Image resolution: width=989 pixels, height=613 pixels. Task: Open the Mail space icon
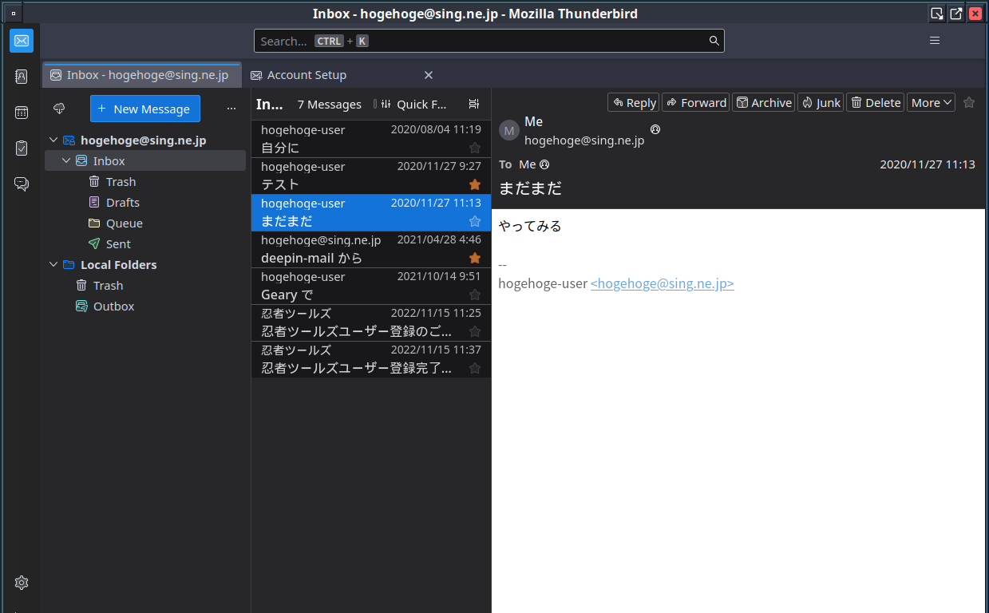[22, 41]
